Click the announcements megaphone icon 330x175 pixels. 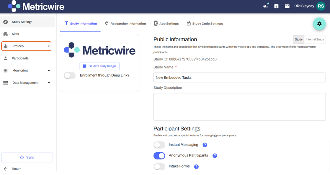pos(266,6)
